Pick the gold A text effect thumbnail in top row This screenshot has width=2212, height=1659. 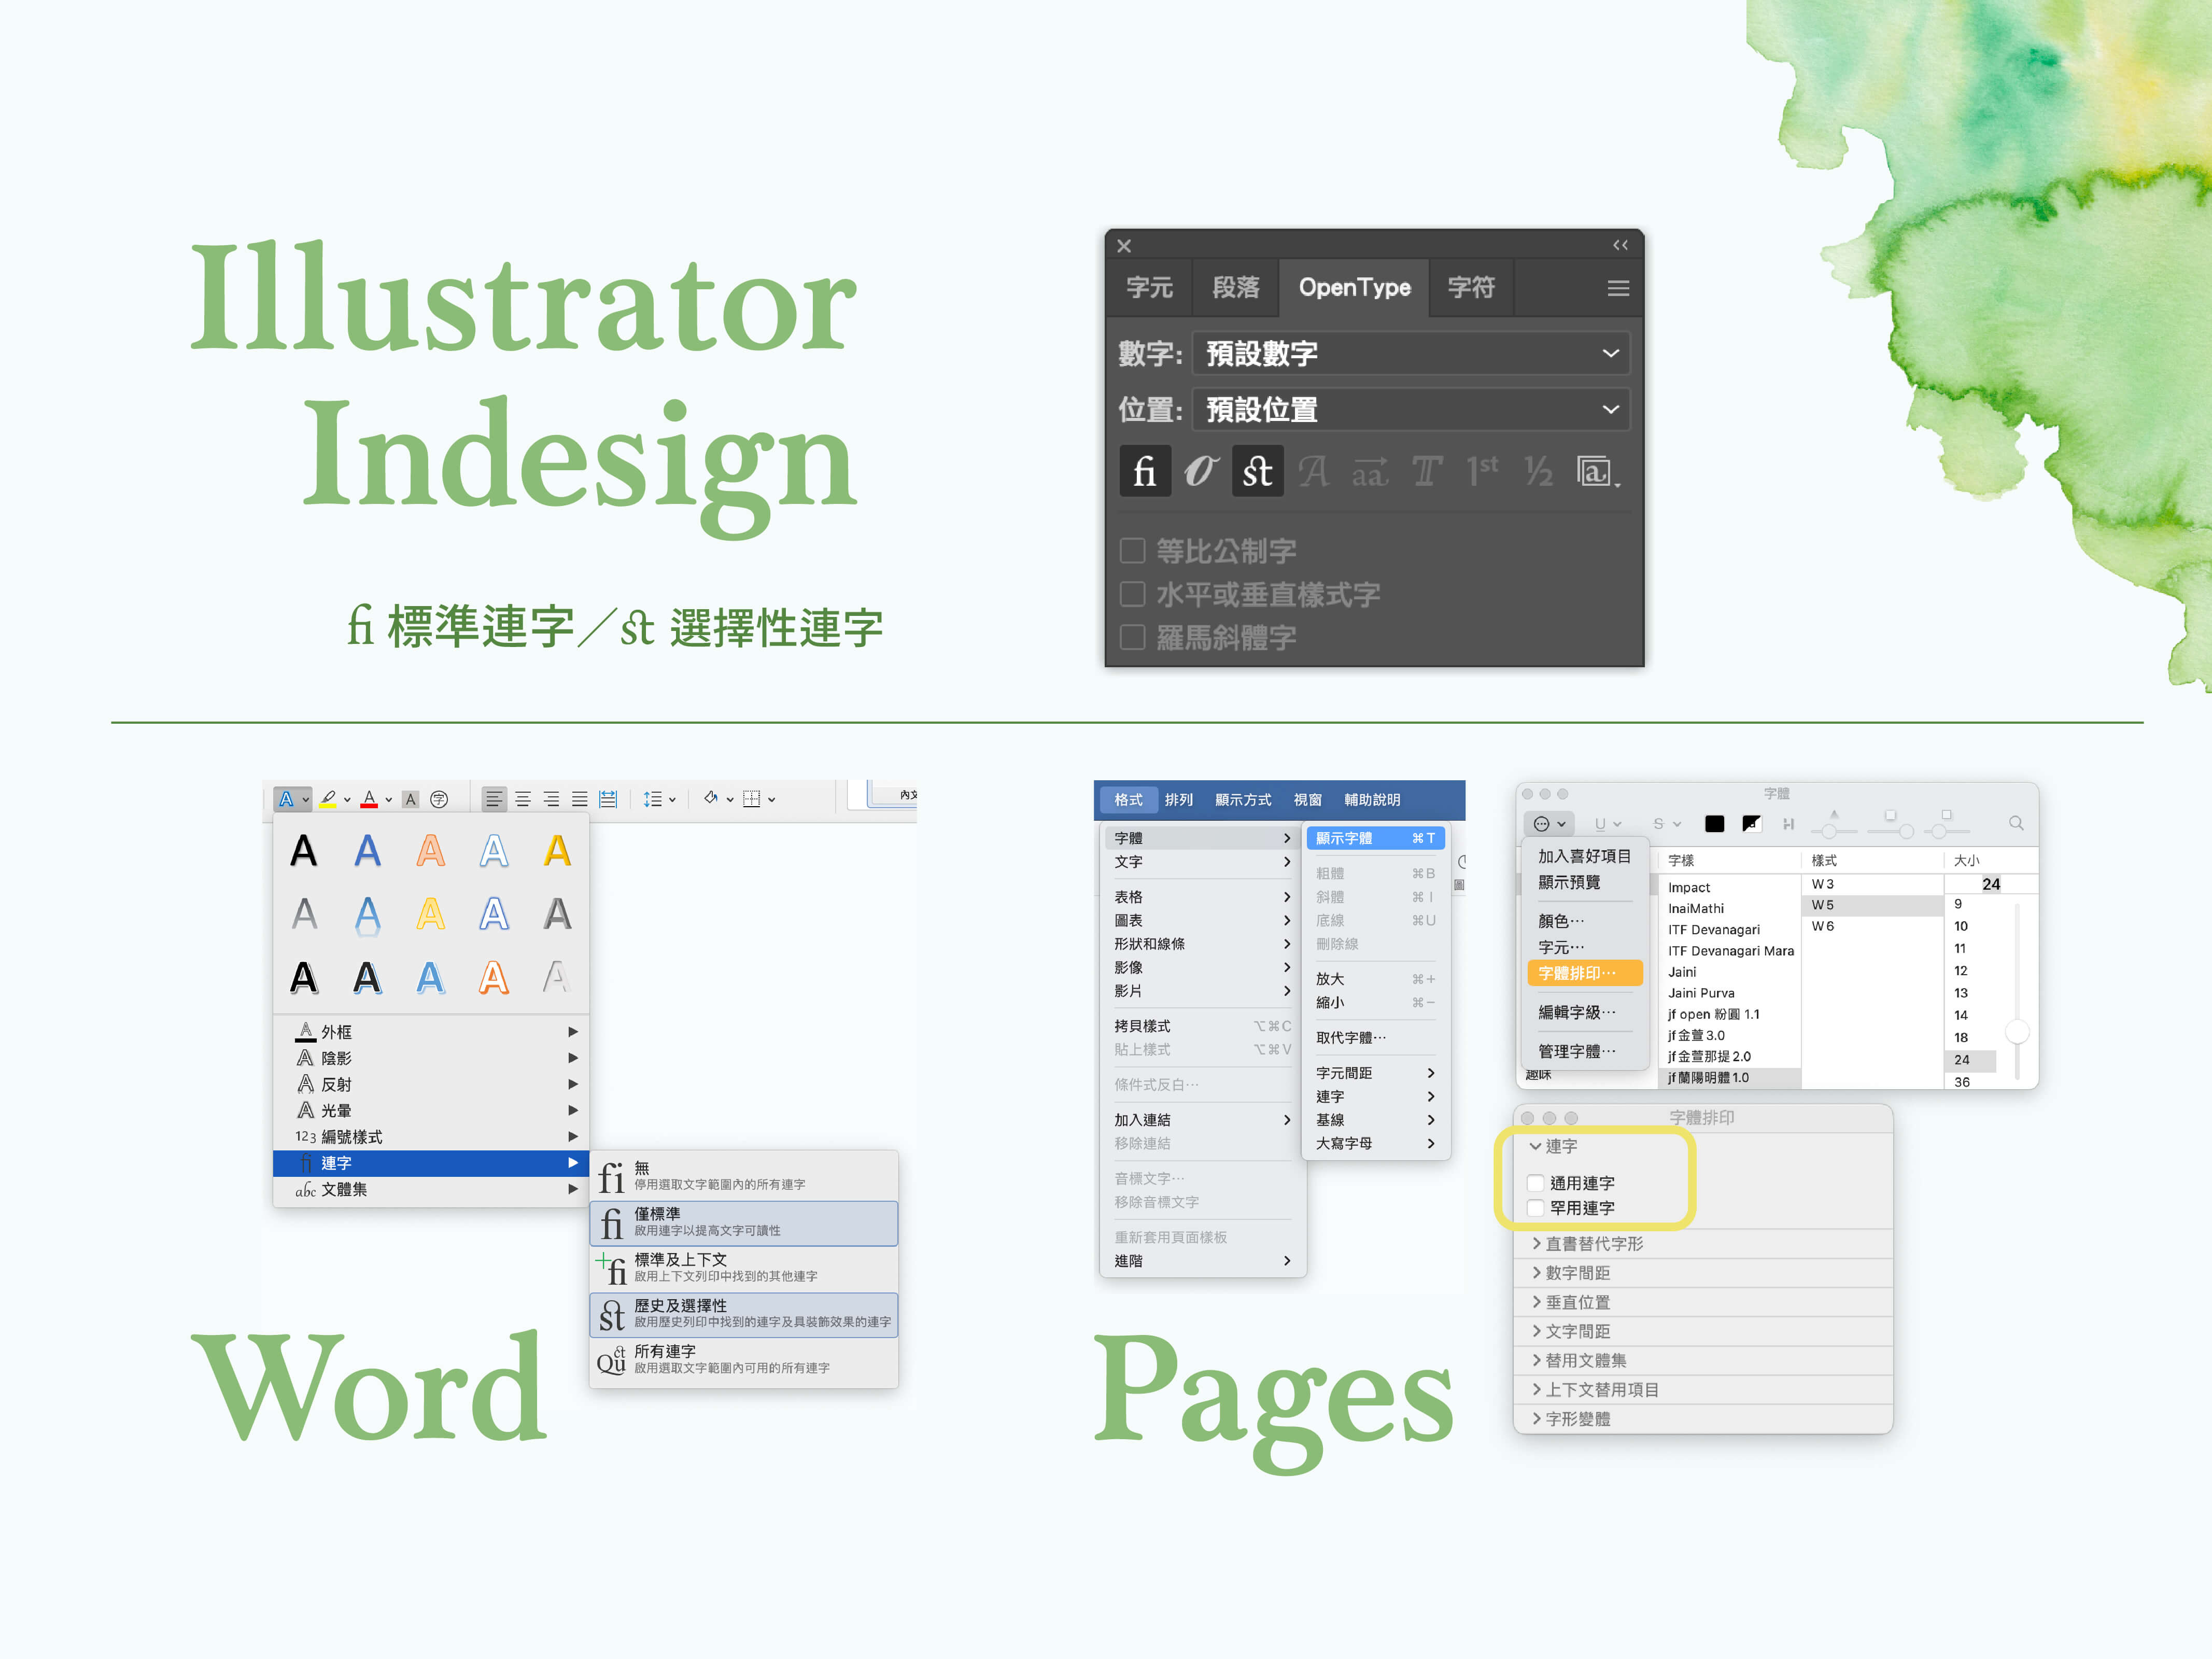(557, 851)
